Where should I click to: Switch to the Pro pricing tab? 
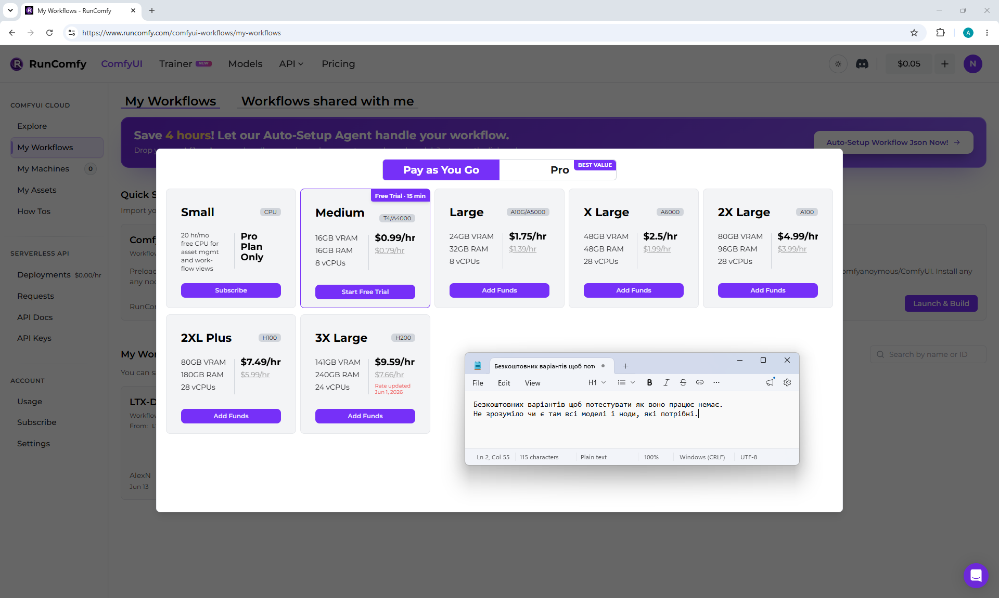point(558,170)
